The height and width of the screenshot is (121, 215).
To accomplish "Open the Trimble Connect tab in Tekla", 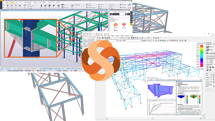I will pos(51,2).
